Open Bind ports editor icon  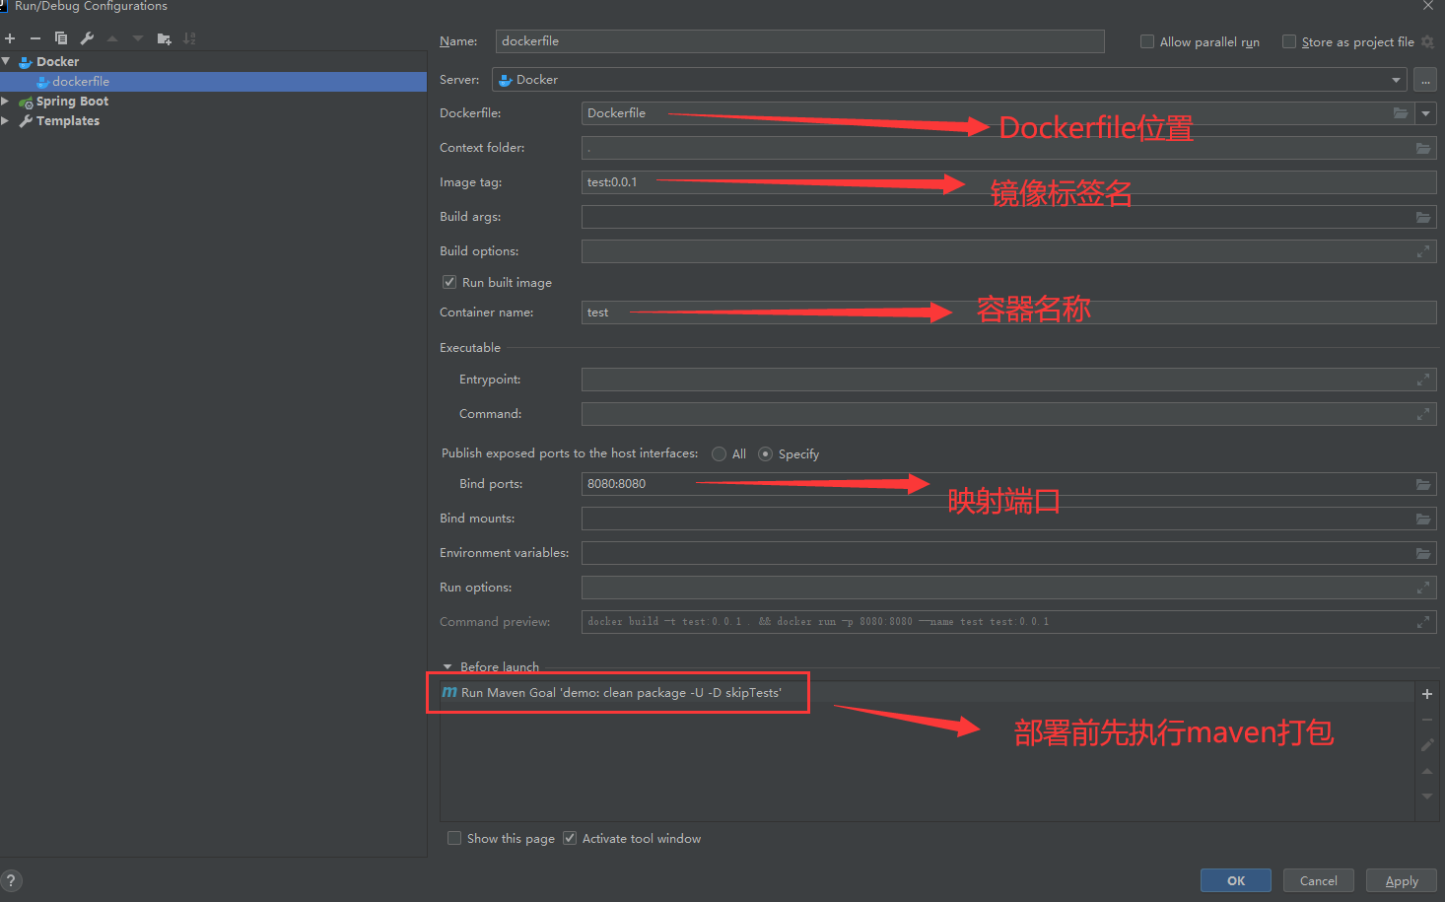pyautogui.click(x=1423, y=484)
